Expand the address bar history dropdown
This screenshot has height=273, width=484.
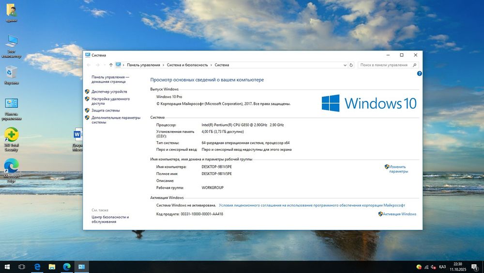pyautogui.click(x=345, y=65)
